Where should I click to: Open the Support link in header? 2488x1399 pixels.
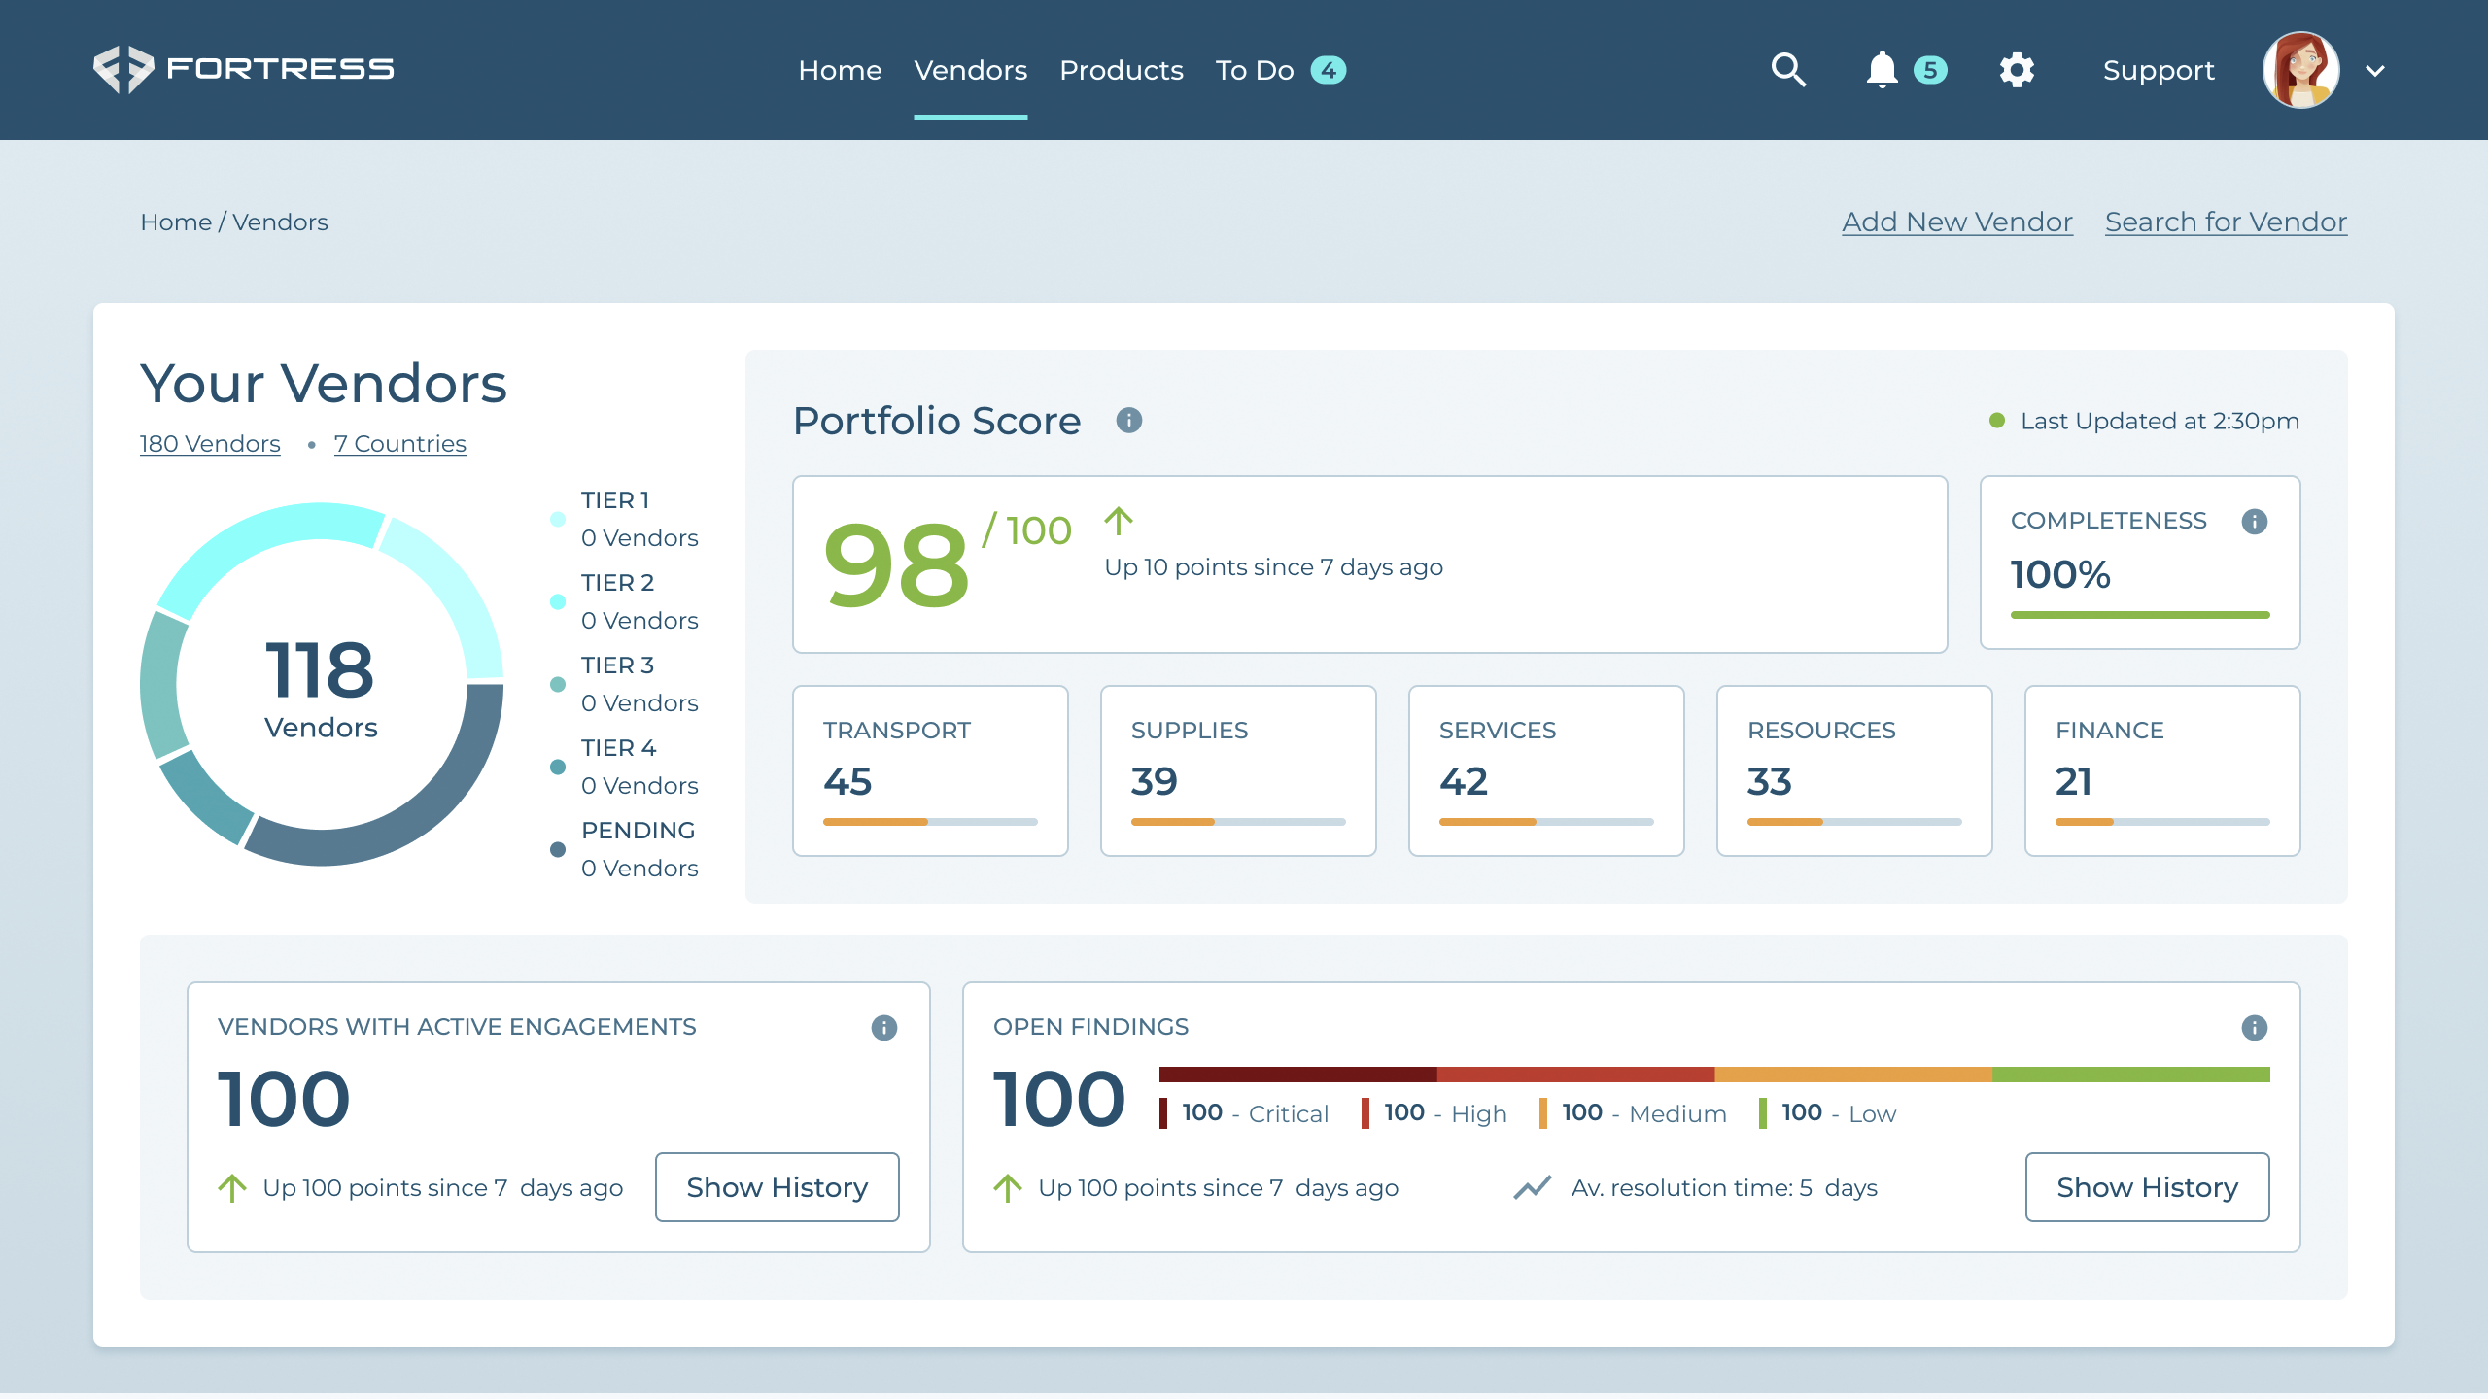click(2159, 71)
